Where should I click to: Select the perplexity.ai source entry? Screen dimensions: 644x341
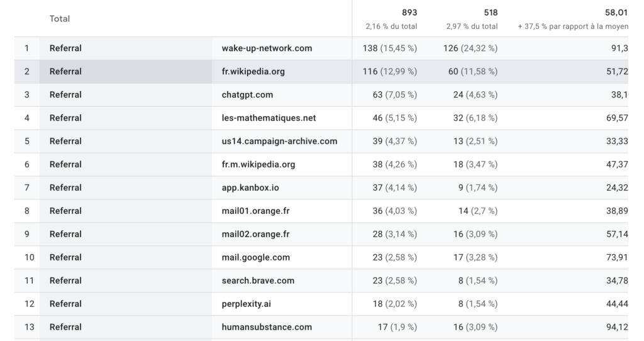point(247,304)
